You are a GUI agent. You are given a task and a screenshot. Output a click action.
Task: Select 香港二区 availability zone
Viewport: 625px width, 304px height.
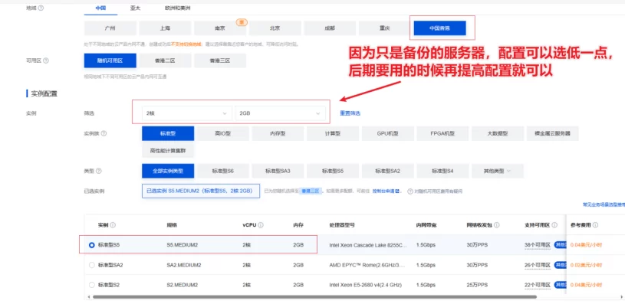tap(165, 60)
